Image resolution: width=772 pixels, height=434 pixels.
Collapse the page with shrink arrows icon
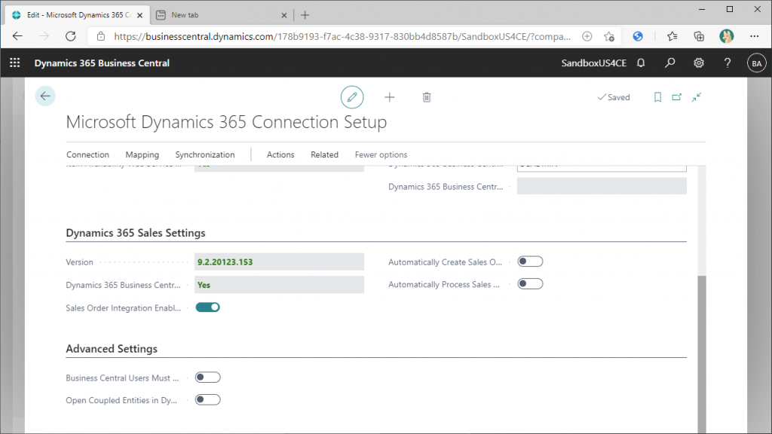pyautogui.click(x=696, y=97)
